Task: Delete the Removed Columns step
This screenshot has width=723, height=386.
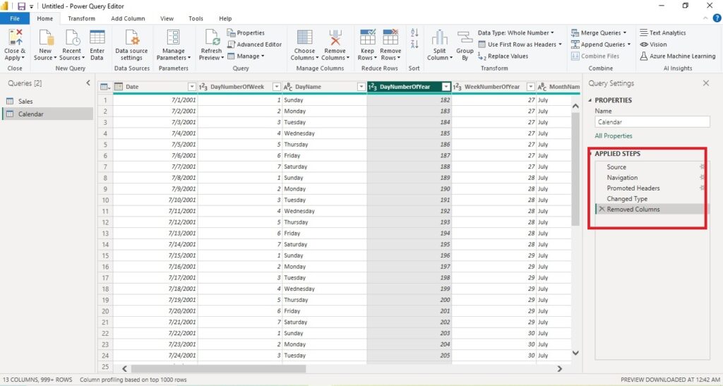Action: [602, 209]
